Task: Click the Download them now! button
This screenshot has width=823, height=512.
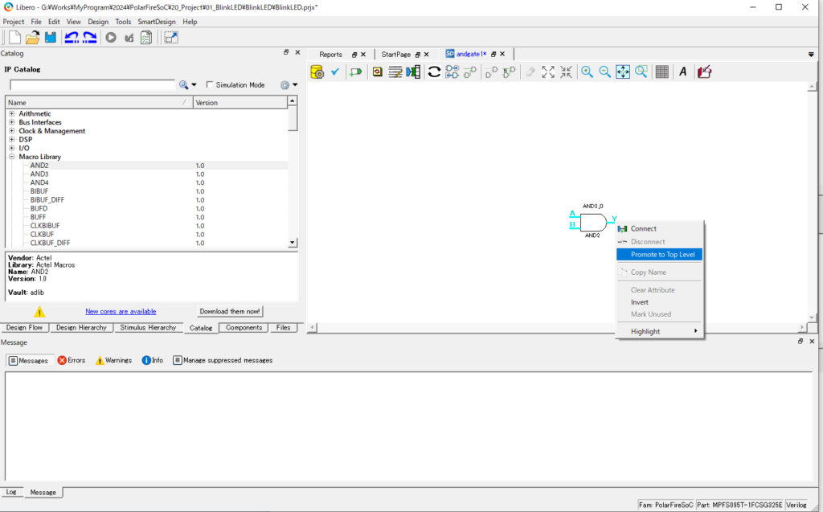Action: tap(230, 312)
